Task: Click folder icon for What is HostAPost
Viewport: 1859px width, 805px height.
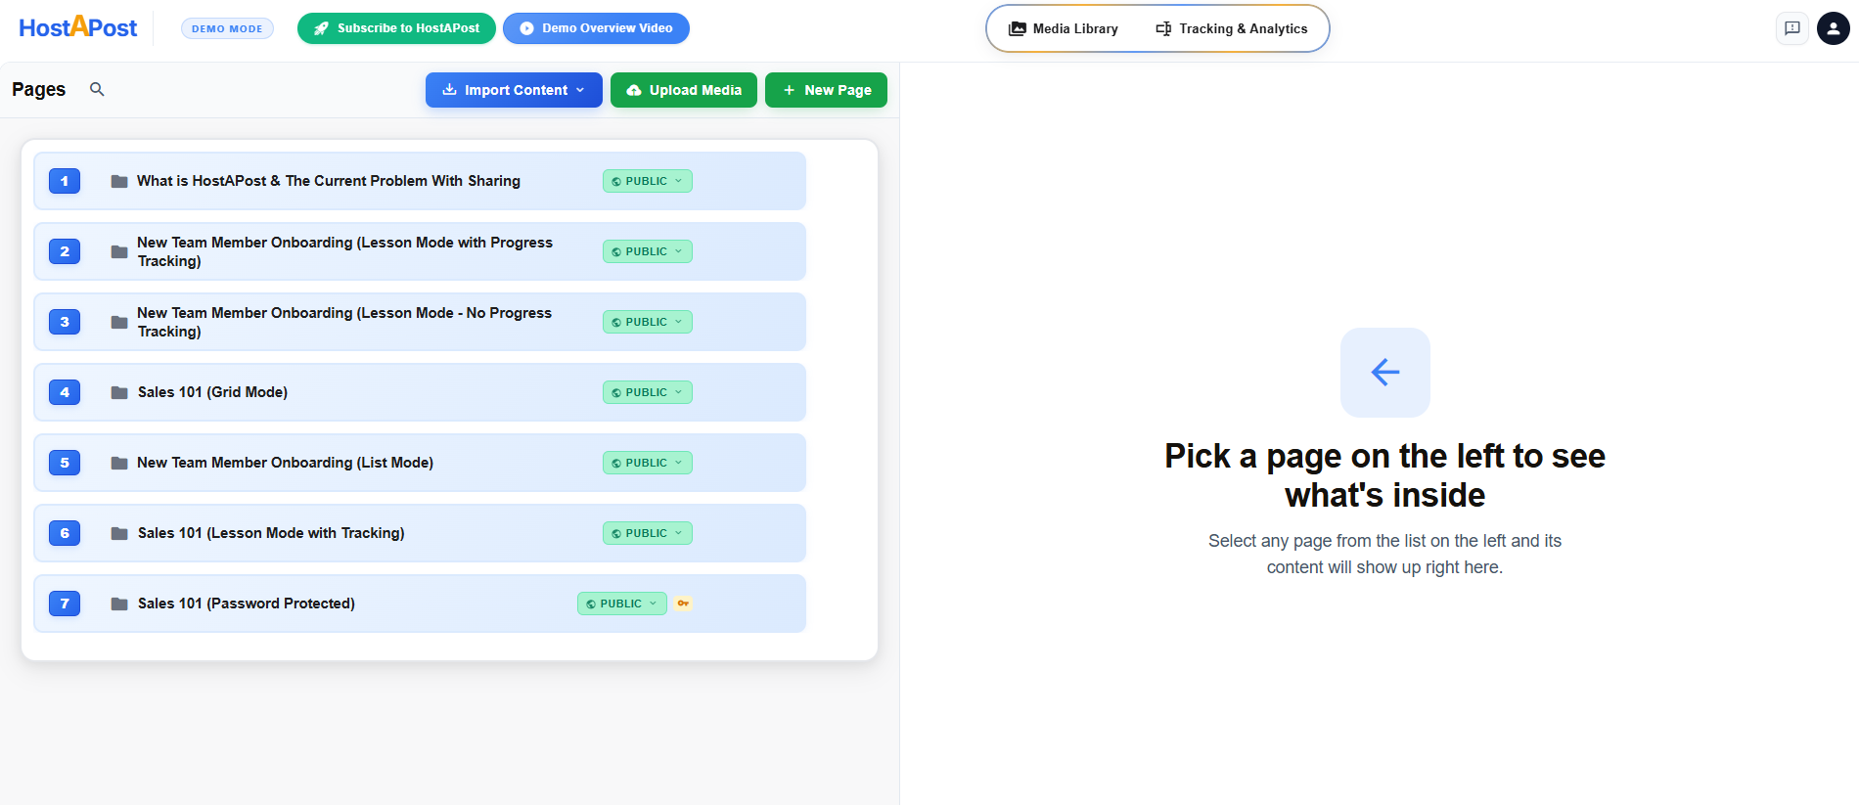Action: pos(119,181)
